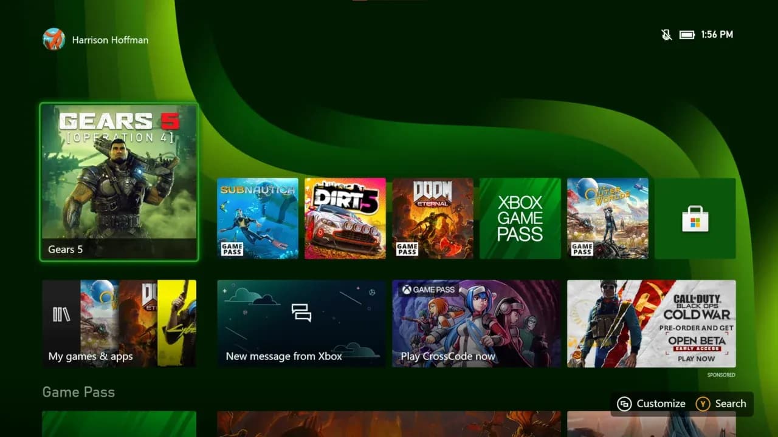Screen dimensions: 778x437
Task: Open Harrison Hoffman's profile avatar
Action: pos(53,39)
